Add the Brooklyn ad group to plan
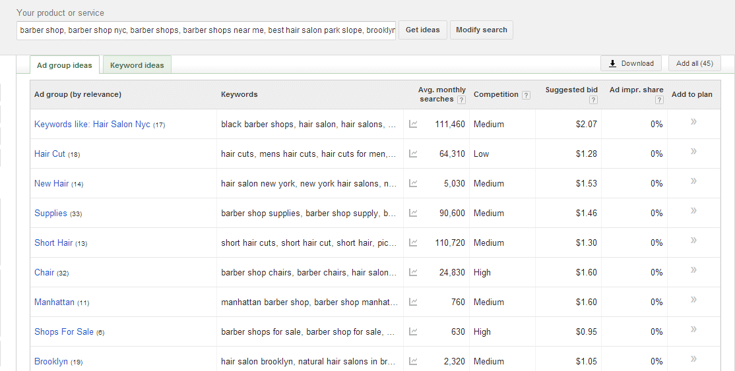735x371 pixels. coord(693,359)
